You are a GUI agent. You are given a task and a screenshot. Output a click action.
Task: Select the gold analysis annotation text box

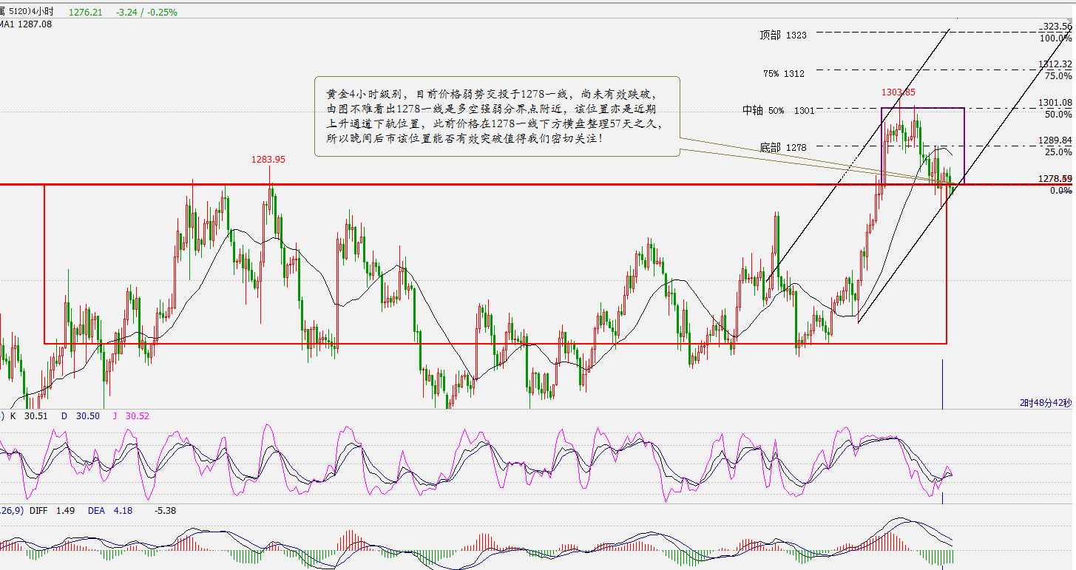496,116
